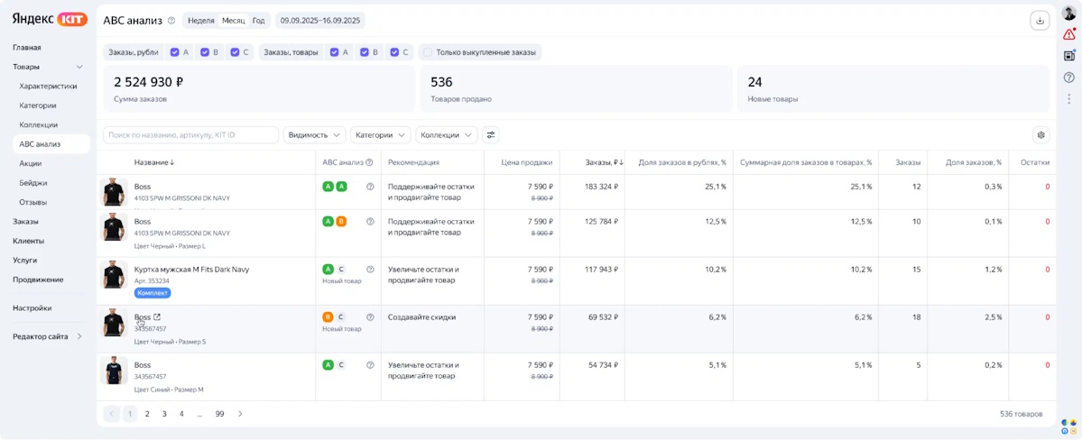
Task: Uncheck A under Заказы, товары
Action: point(334,51)
